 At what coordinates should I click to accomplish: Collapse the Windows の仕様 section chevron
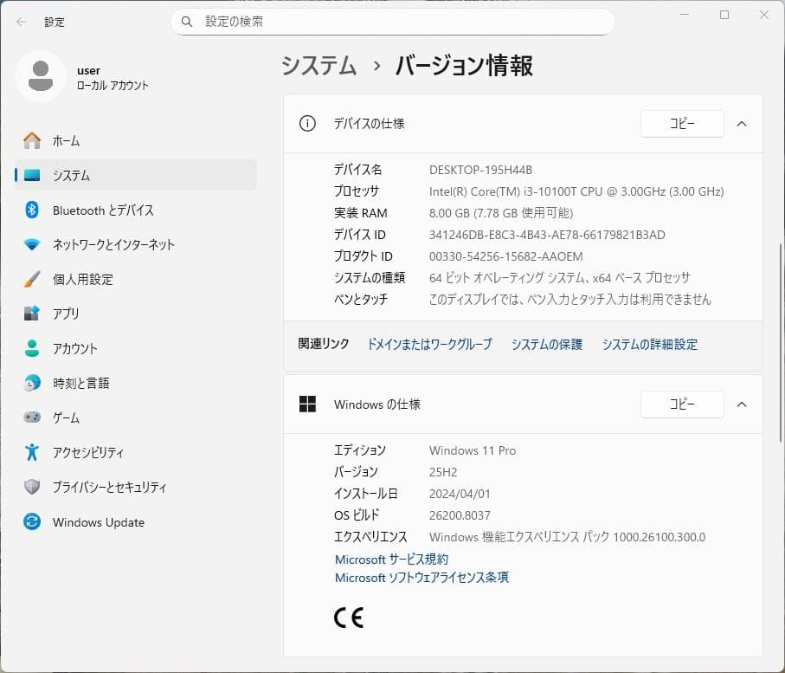click(742, 404)
